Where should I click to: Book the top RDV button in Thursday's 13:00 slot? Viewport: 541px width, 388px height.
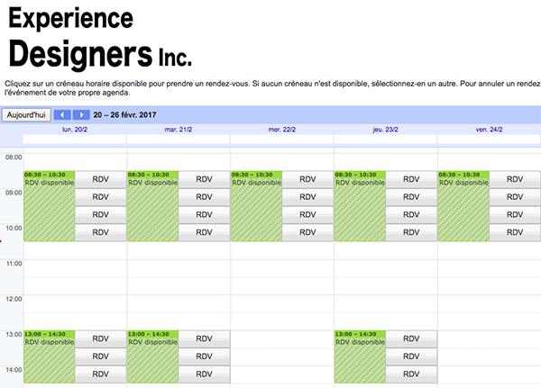[411, 339]
